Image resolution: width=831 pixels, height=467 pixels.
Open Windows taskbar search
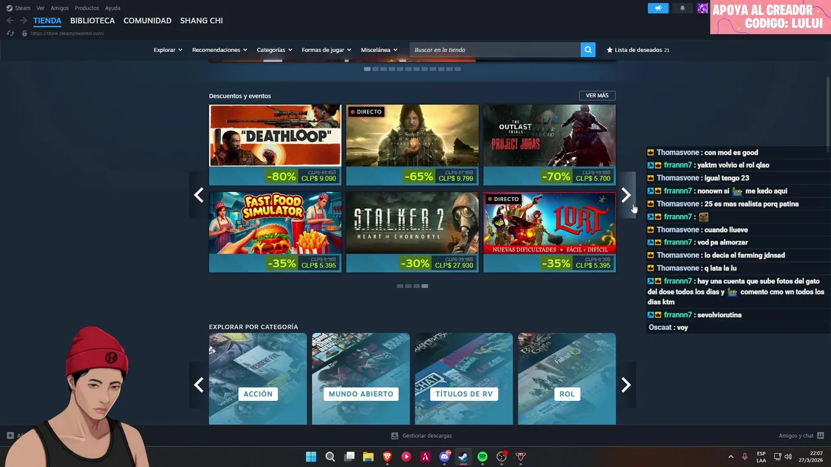pos(330,457)
